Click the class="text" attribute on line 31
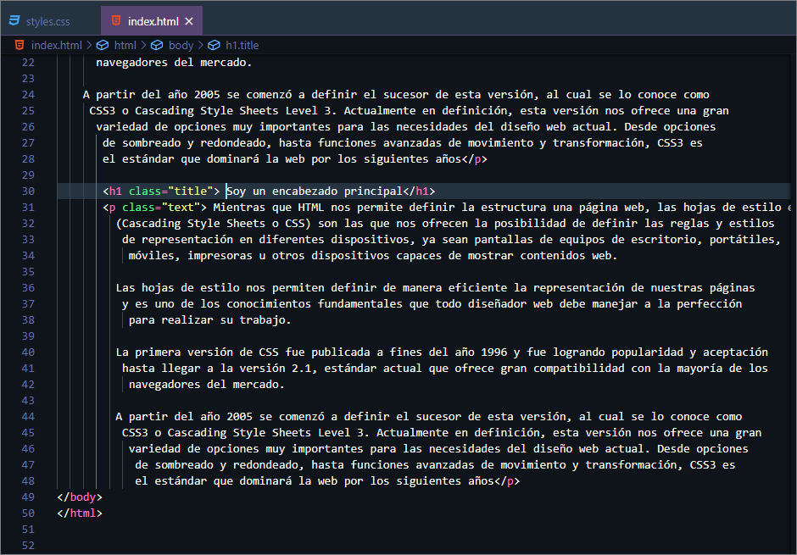 [x=161, y=208]
